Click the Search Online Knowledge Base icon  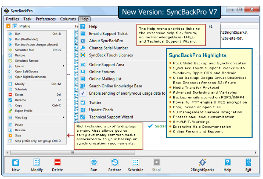click(83, 86)
